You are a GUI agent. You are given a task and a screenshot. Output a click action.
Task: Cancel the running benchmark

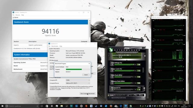tap(86, 75)
